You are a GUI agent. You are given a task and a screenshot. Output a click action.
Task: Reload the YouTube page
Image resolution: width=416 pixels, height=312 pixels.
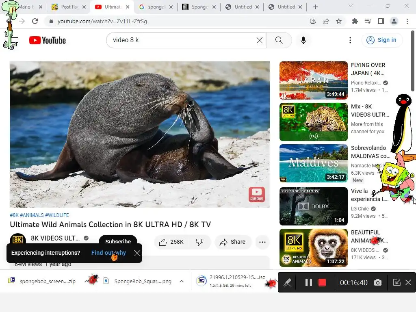[35, 21]
